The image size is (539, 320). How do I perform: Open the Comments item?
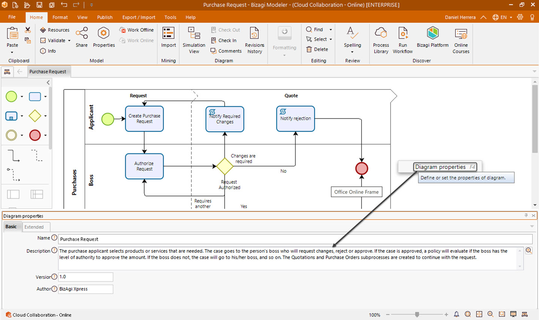click(x=226, y=51)
